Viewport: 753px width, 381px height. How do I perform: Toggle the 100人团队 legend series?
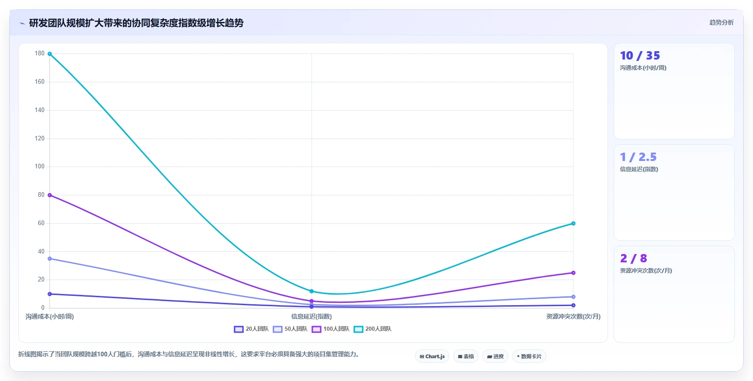331,329
